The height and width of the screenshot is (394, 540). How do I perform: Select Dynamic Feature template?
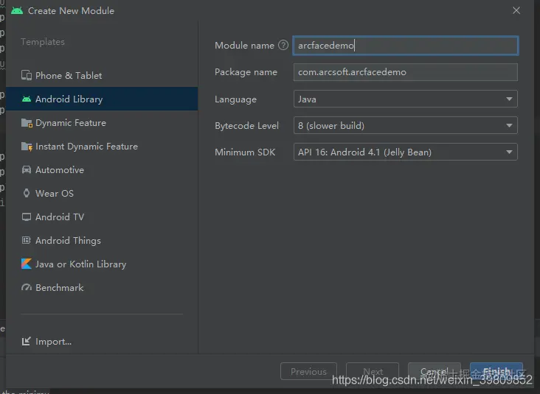[102, 123]
